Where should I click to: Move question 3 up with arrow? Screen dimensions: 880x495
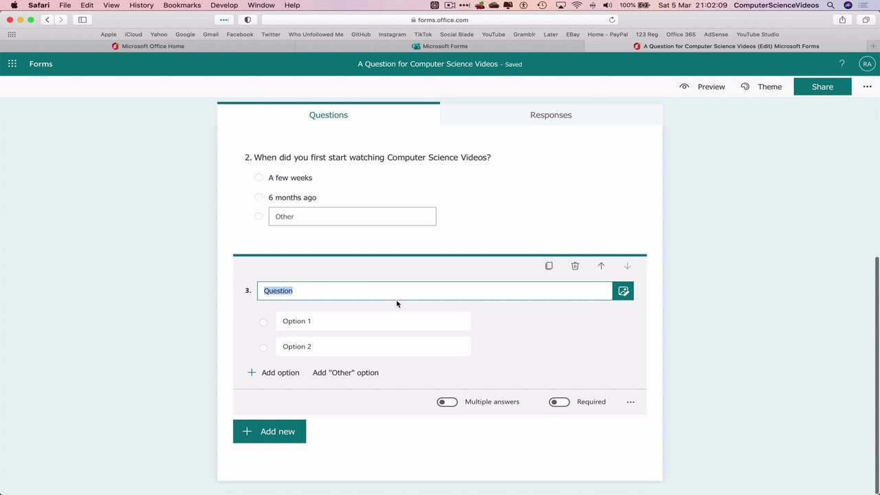[x=601, y=266]
